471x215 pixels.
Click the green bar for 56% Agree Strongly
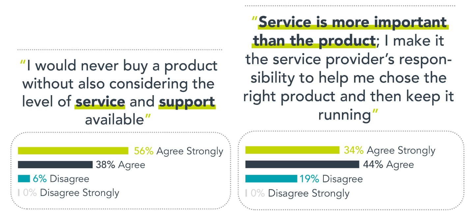(73, 151)
